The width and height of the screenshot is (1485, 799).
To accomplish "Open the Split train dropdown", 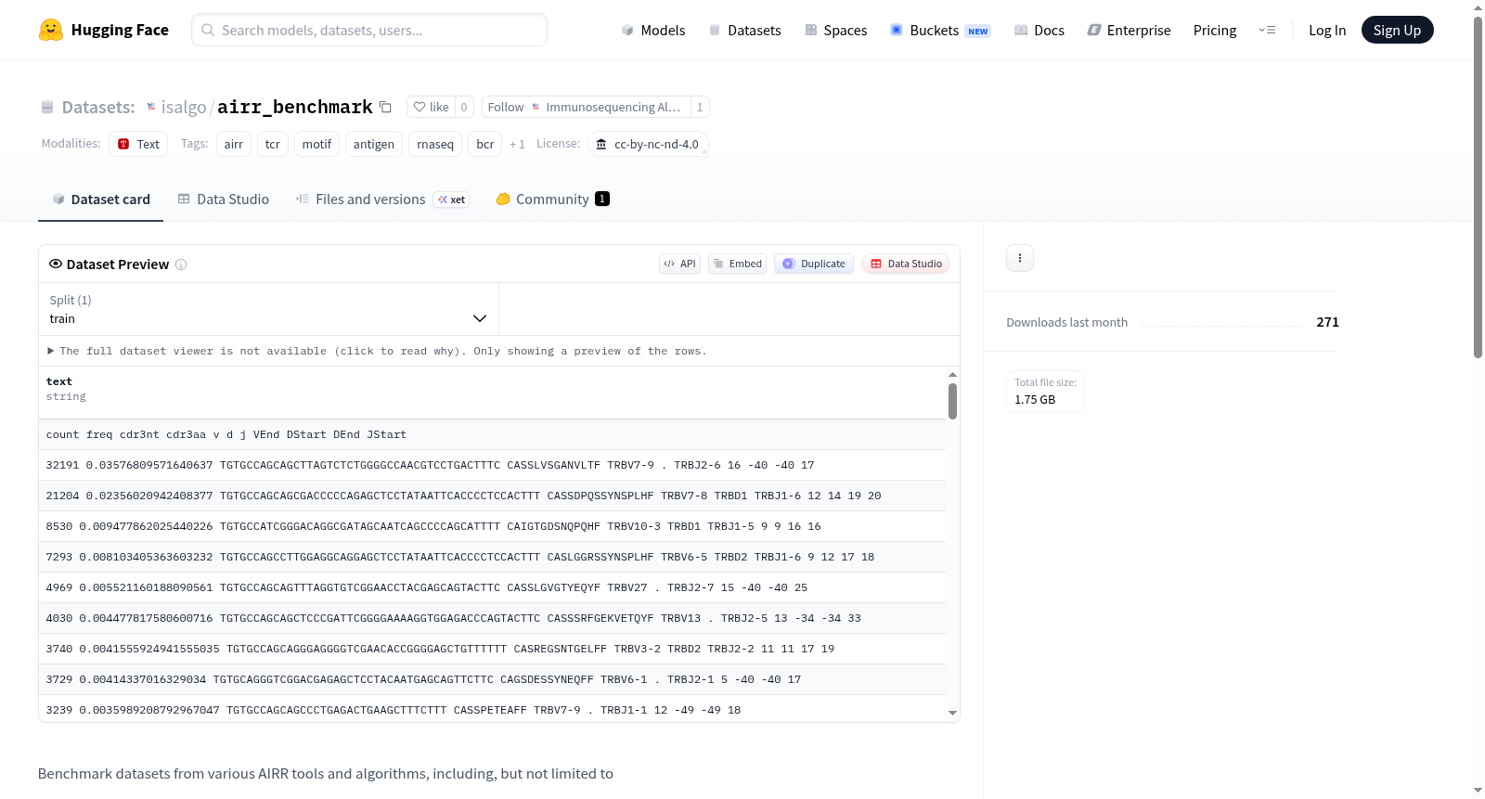I will [x=268, y=309].
